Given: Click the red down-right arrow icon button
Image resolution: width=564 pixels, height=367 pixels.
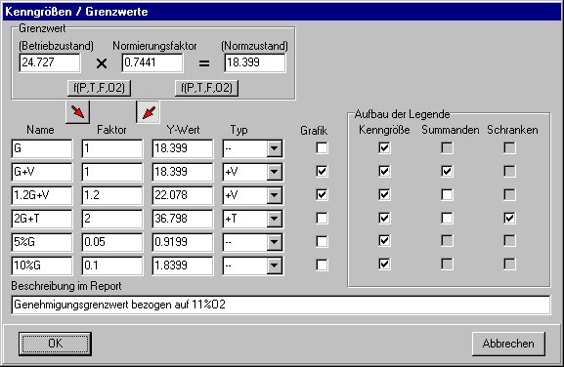Looking at the screenshot, I should coord(77,112).
